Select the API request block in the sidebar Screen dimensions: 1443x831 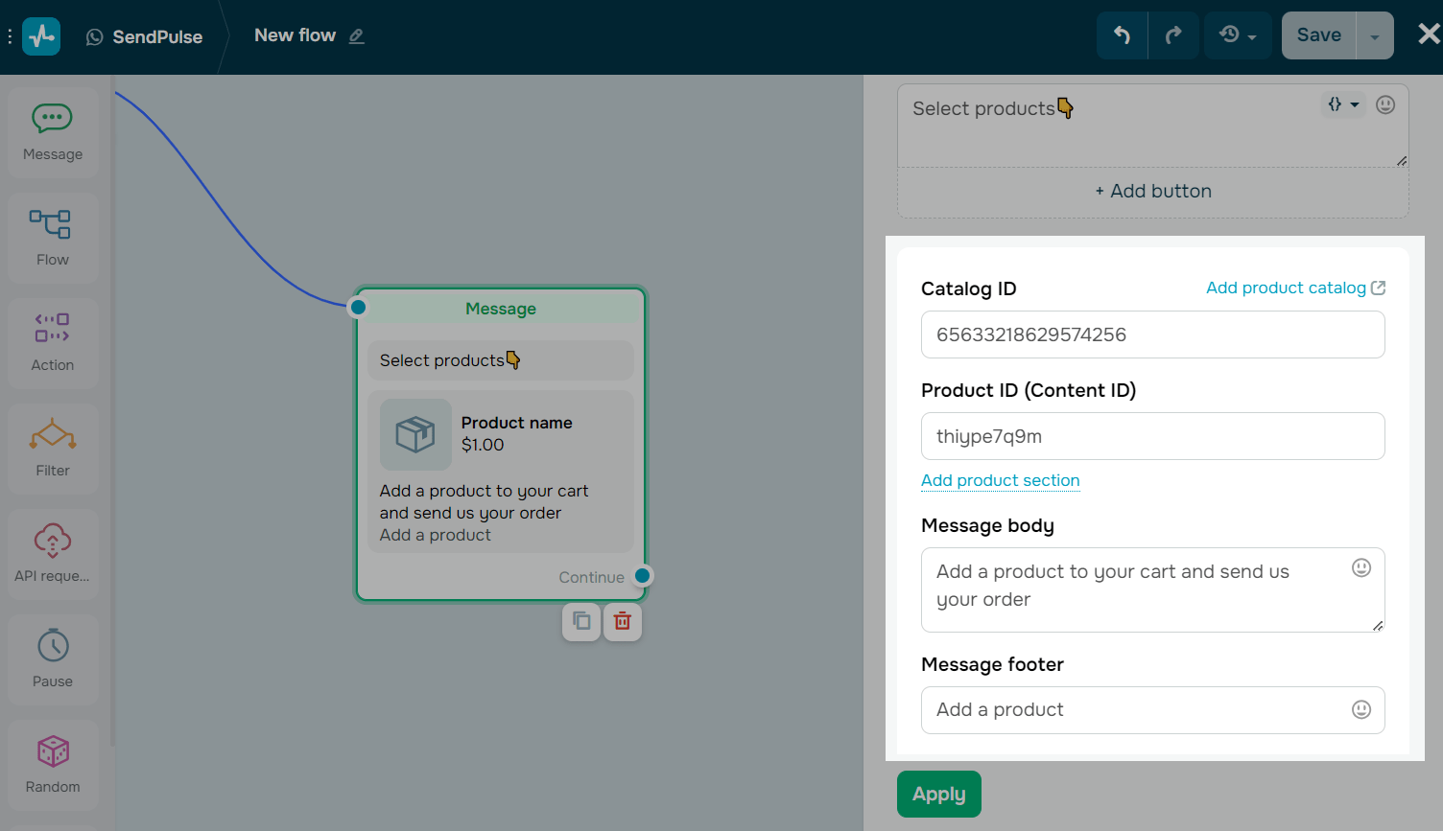click(x=52, y=554)
